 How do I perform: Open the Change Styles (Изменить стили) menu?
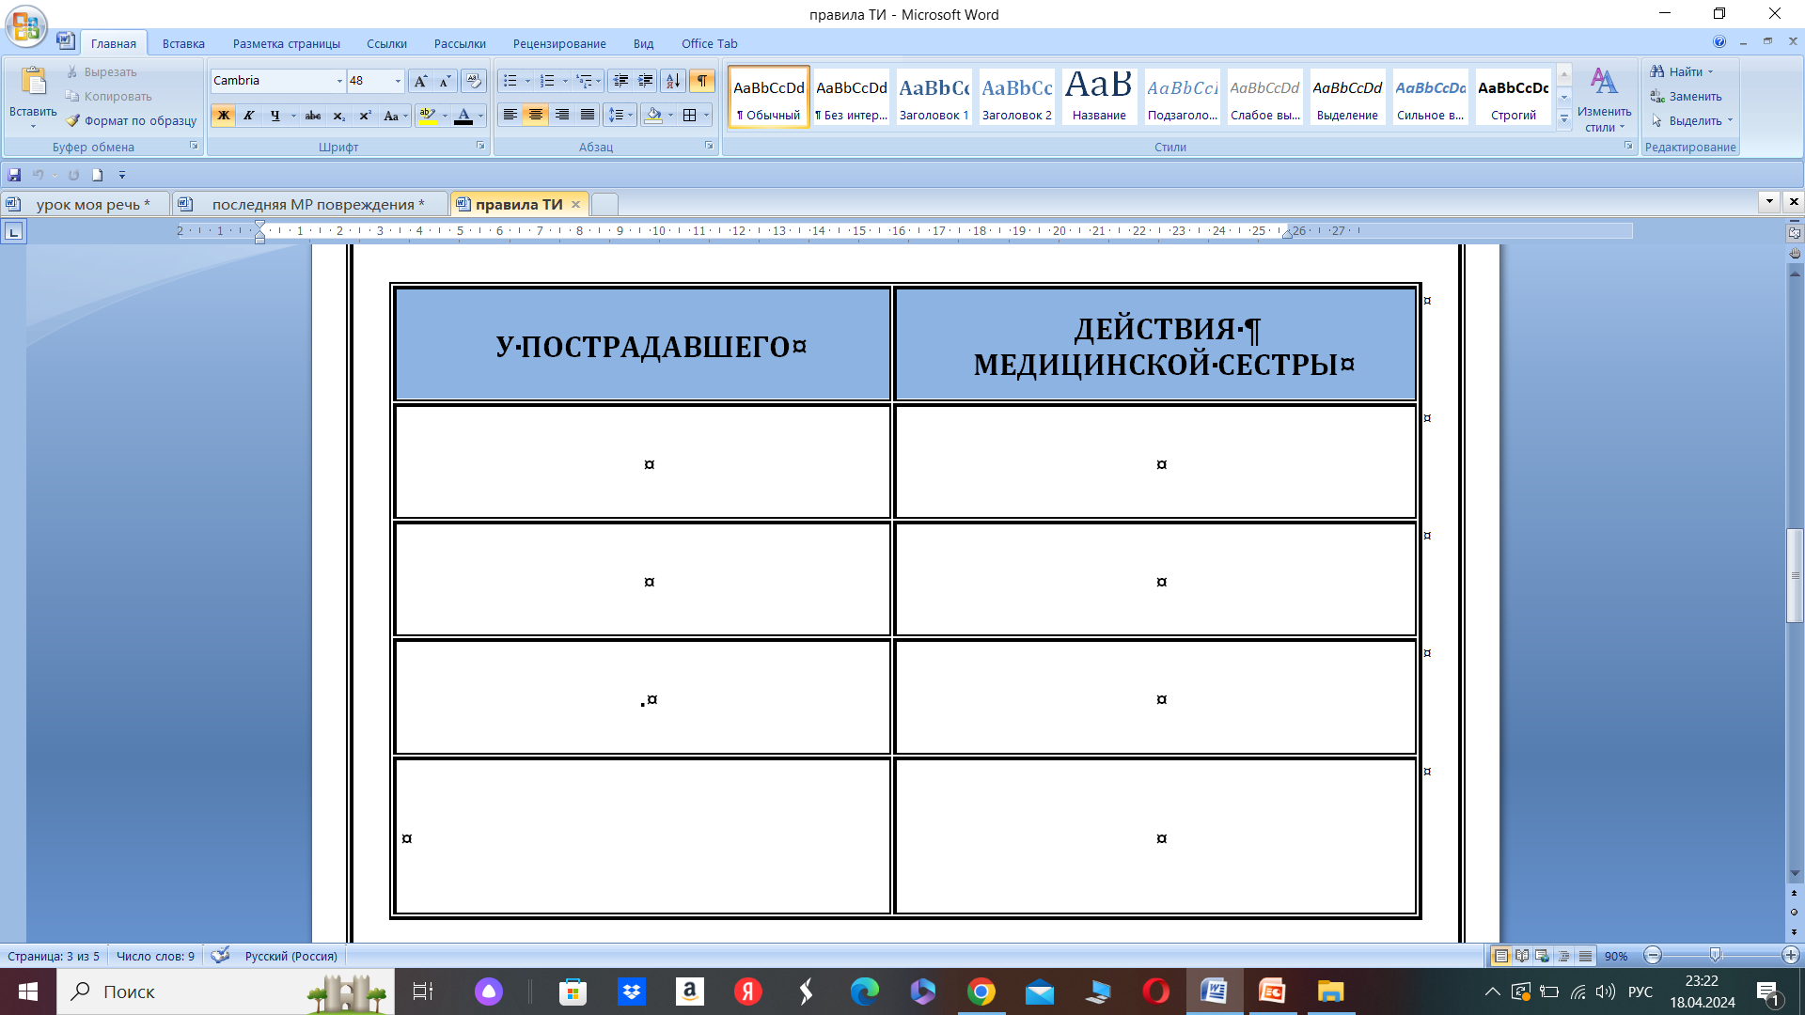coord(1604,100)
